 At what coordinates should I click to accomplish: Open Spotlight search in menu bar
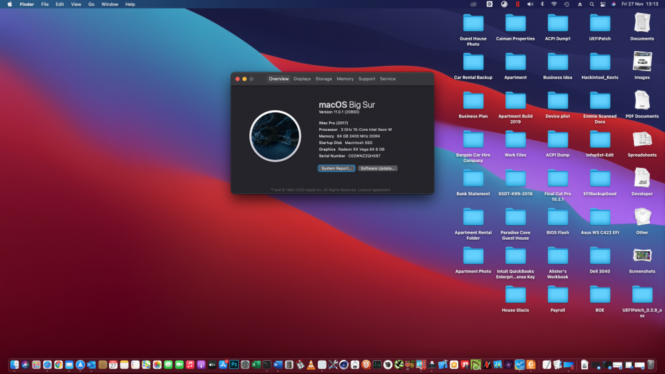[x=592, y=4]
